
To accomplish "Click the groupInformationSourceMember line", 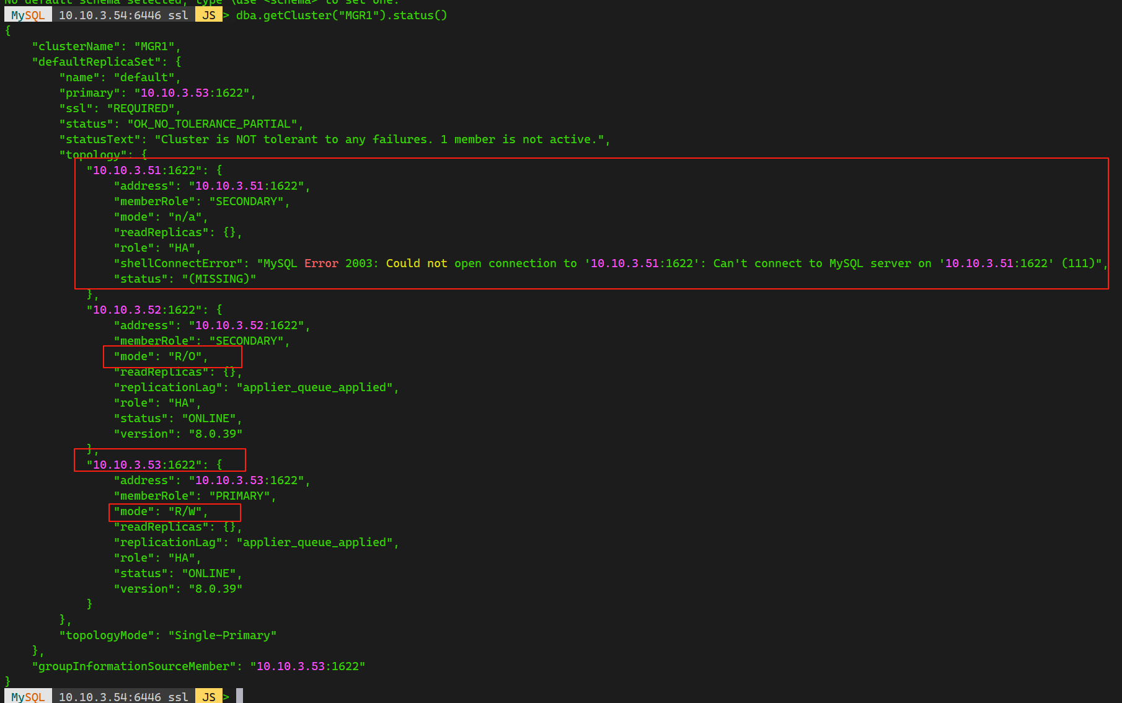I will click(x=198, y=666).
